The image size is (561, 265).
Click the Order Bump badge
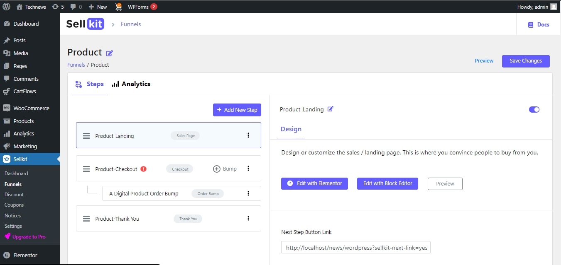pyautogui.click(x=208, y=193)
